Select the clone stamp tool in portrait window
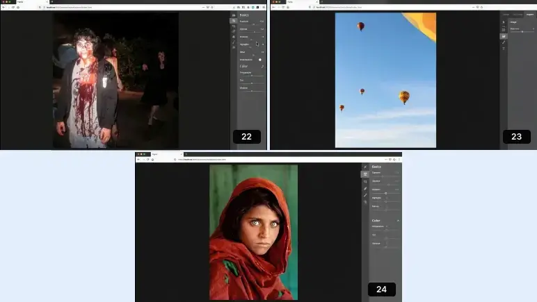The height and width of the screenshot is (302, 537). [365, 202]
